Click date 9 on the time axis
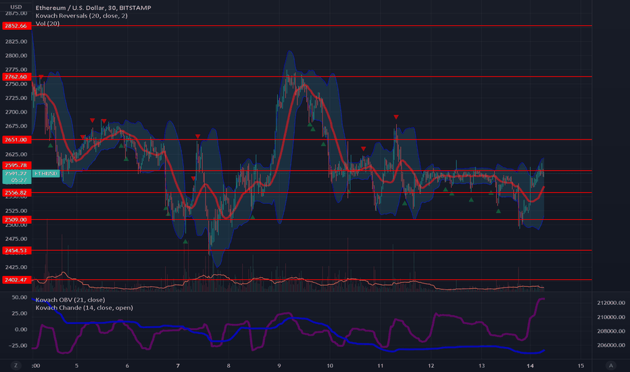The height and width of the screenshot is (372, 630). tap(279, 365)
